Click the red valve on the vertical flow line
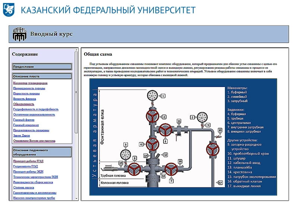This screenshot has height=223, width=298. 213,149
